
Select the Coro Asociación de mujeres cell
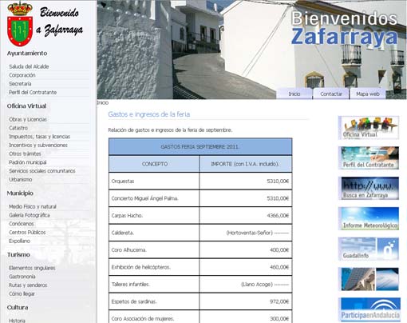pos(154,317)
